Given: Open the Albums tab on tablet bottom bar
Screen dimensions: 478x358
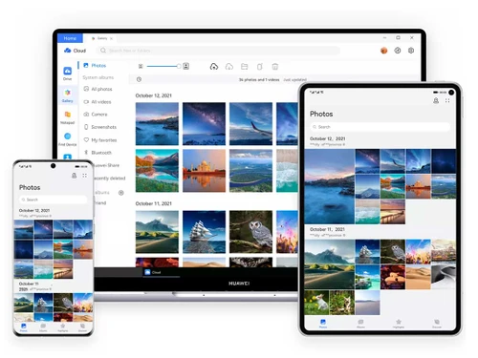Looking at the screenshot, I should pyautogui.click(x=360, y=324).
